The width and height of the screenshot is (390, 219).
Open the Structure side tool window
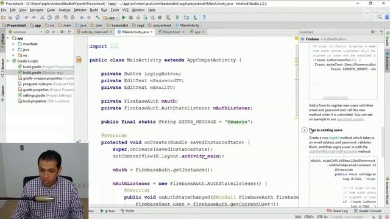[x=2, y=68]
